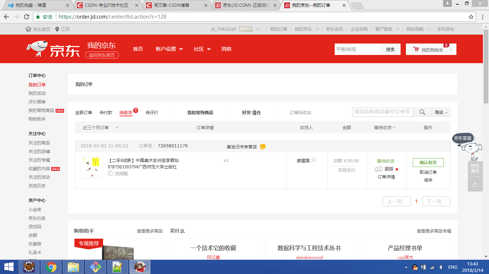The image size is (489, 274).
Task: Click the volume speaker tray icon
Action: pyautogui.click(x=441, y=267)
